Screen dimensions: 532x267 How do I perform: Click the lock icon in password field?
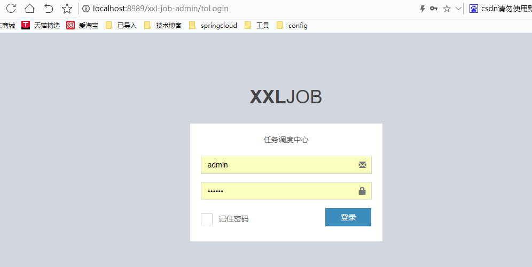pyautogui.click(x=362, y=191)
